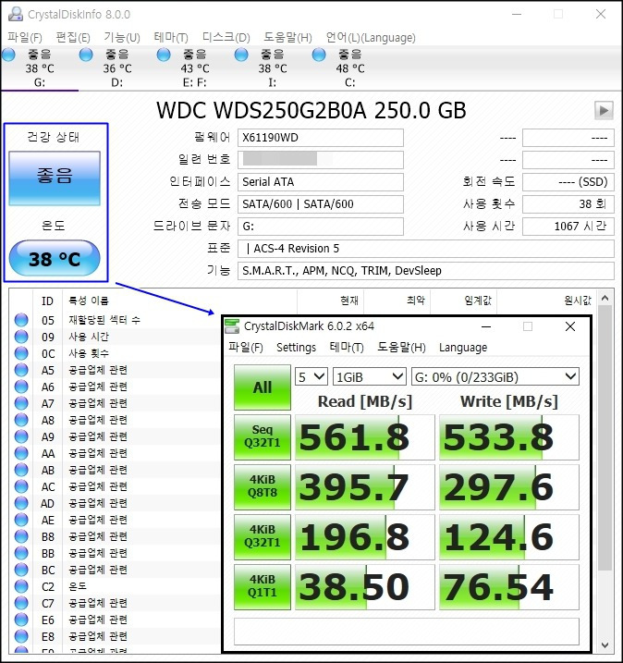Click the status orb for attribute AB

click(21, 470)
